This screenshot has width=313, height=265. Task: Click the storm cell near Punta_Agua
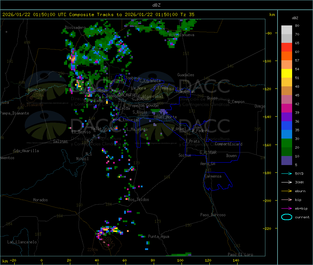click(142, 236)
